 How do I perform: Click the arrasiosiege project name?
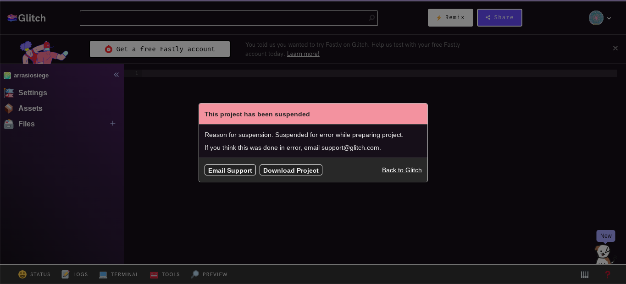click(31, 75)
